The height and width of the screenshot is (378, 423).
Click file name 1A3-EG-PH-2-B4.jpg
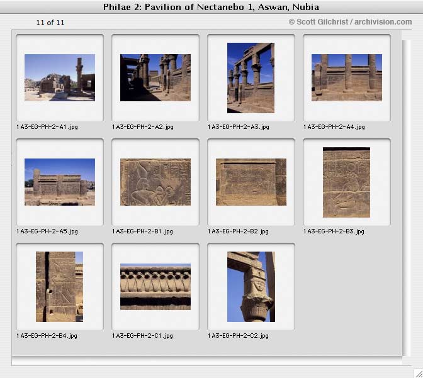[47, 336]
